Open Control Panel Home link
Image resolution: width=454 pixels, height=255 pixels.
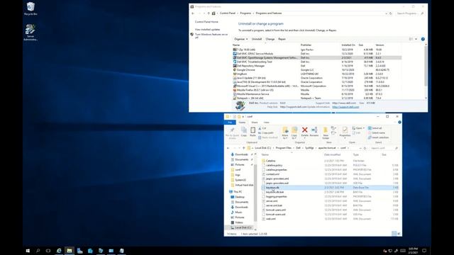click(x=206, y=22)
